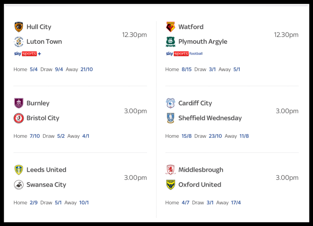Image resolution: width=313 pixels, height=226 pixels.
Task: Click the Leeds United crest
Action: pyautogui.click(x=19, y=170)
